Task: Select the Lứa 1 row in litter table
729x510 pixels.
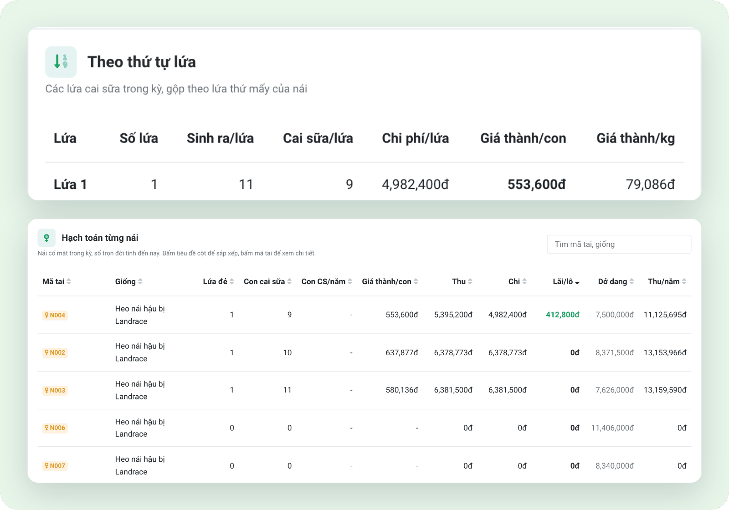Action: [364, 184]
